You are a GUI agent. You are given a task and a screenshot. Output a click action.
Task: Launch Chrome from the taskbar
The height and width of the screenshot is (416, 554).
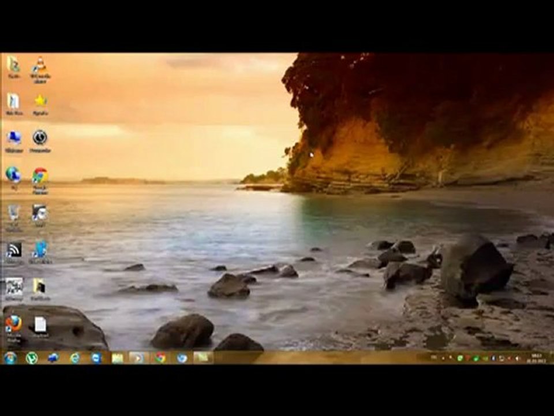160,358
